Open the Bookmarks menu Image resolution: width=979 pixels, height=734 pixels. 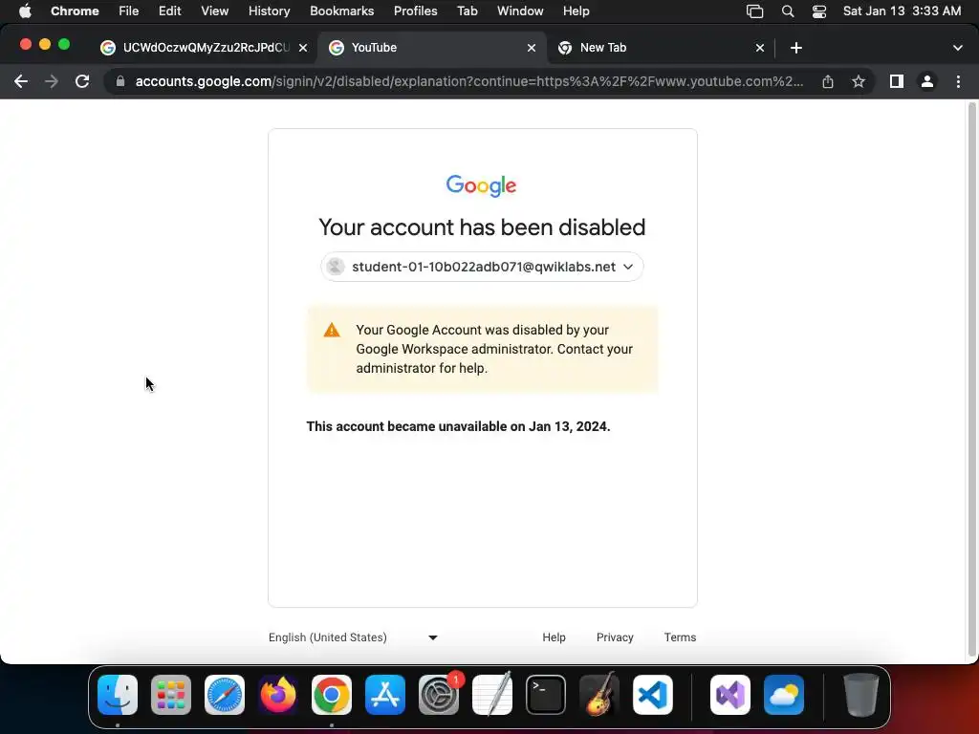click(341, 11)
